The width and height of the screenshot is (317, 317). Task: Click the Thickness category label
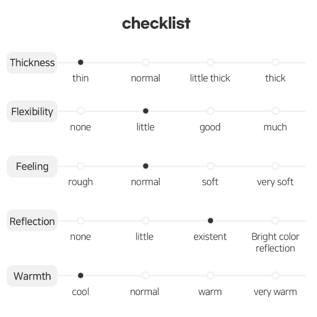pos(32,63)
